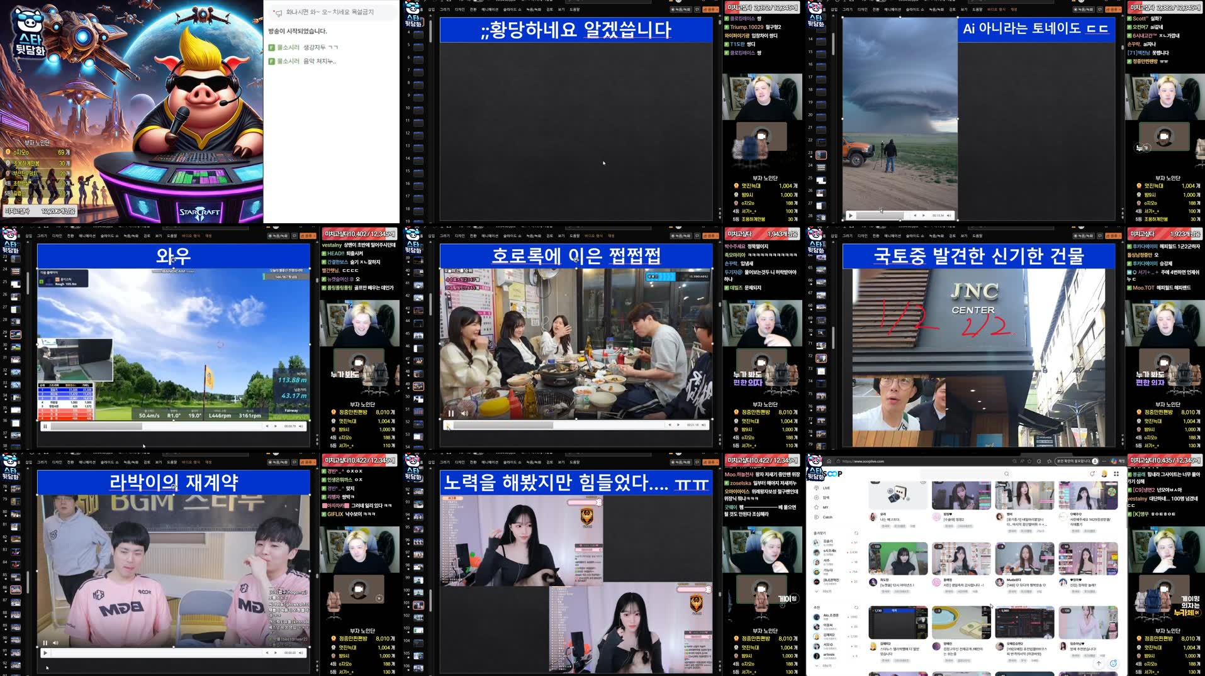Image resolution: width=1205 pixels, height=676 pixels.
Task: Switch to the 애니메이션 ribbon tab
Action: click(x=490, y=236)
